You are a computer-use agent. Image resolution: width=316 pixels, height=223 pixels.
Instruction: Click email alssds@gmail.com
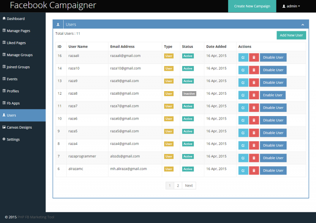[x=125, y=156]
